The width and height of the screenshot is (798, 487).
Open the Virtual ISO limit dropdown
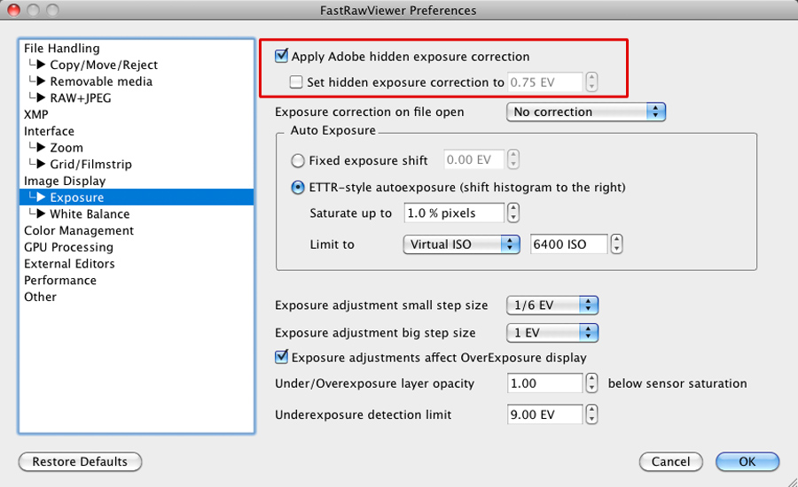[461, 244]
